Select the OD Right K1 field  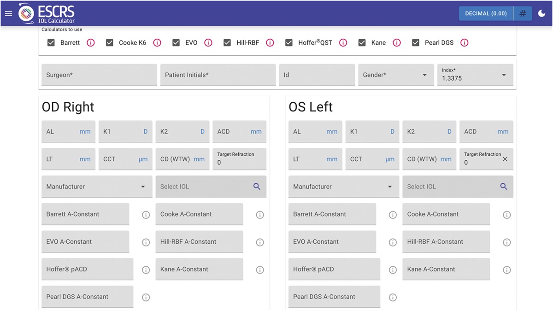click(x=125, y=132)
